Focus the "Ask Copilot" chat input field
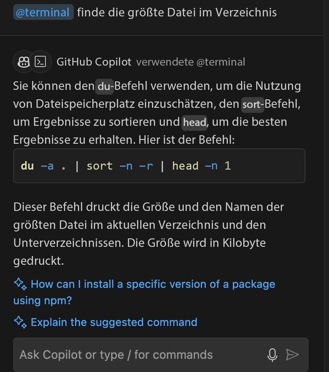Viewport: 329px width, 372px height. [139, 355]
